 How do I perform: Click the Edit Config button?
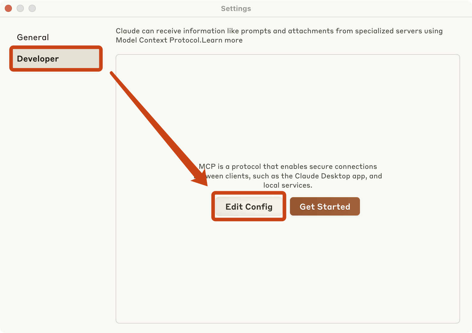click(249, 207)
